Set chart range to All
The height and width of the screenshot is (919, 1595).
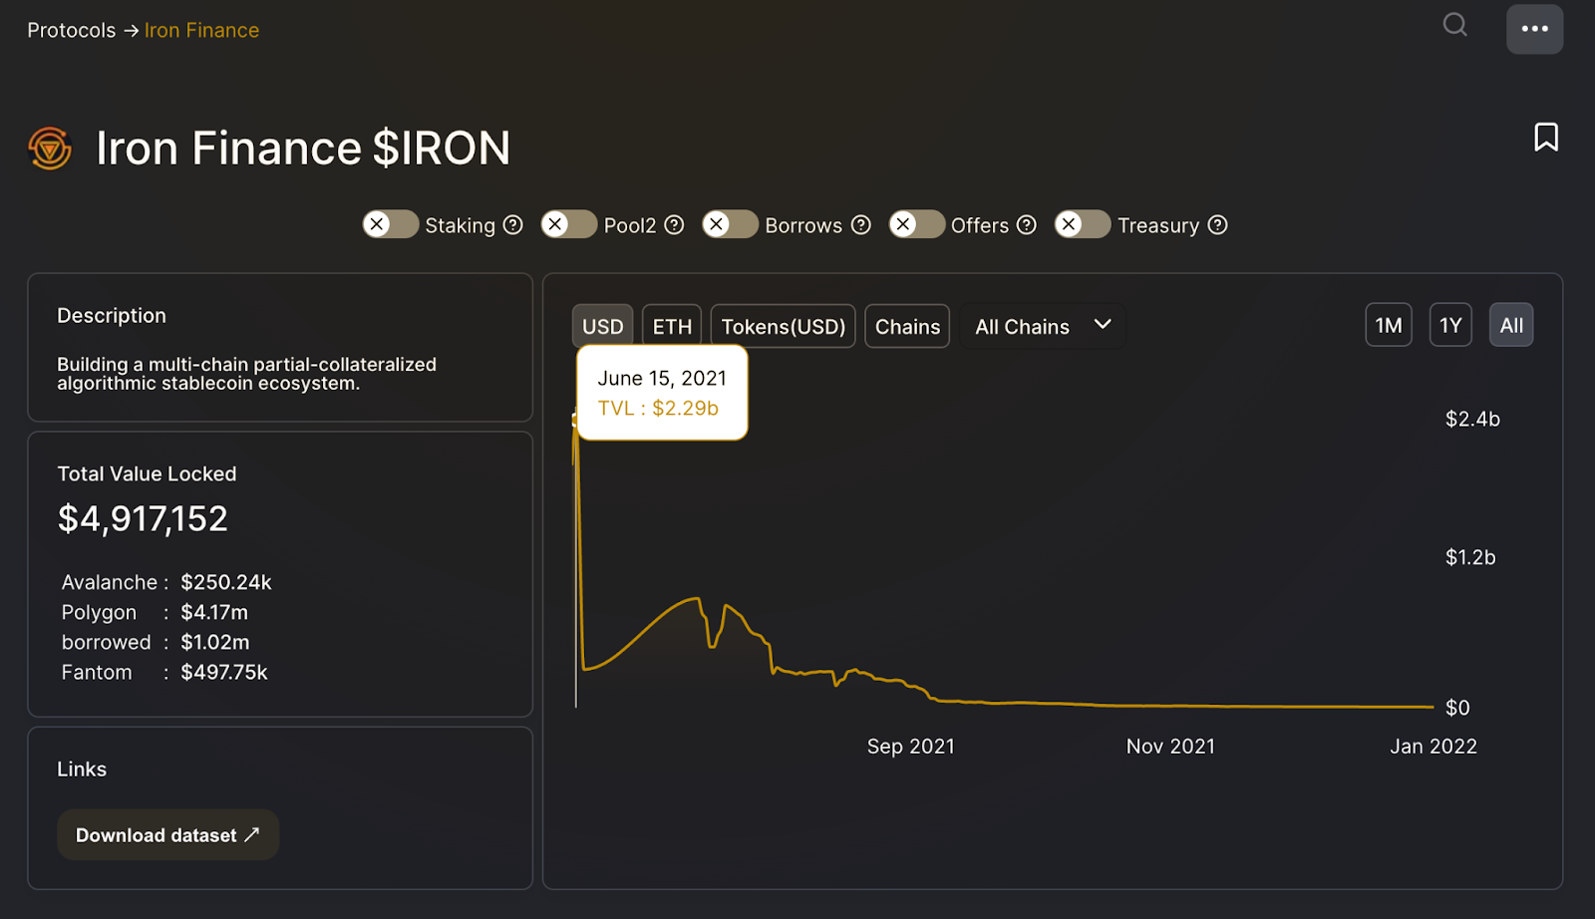pyautogui.click(x=1511, y=325)
